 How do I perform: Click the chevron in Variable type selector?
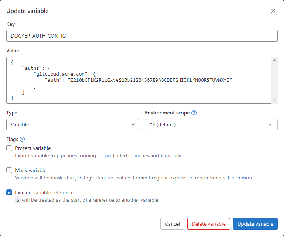(x=133, y=124)
